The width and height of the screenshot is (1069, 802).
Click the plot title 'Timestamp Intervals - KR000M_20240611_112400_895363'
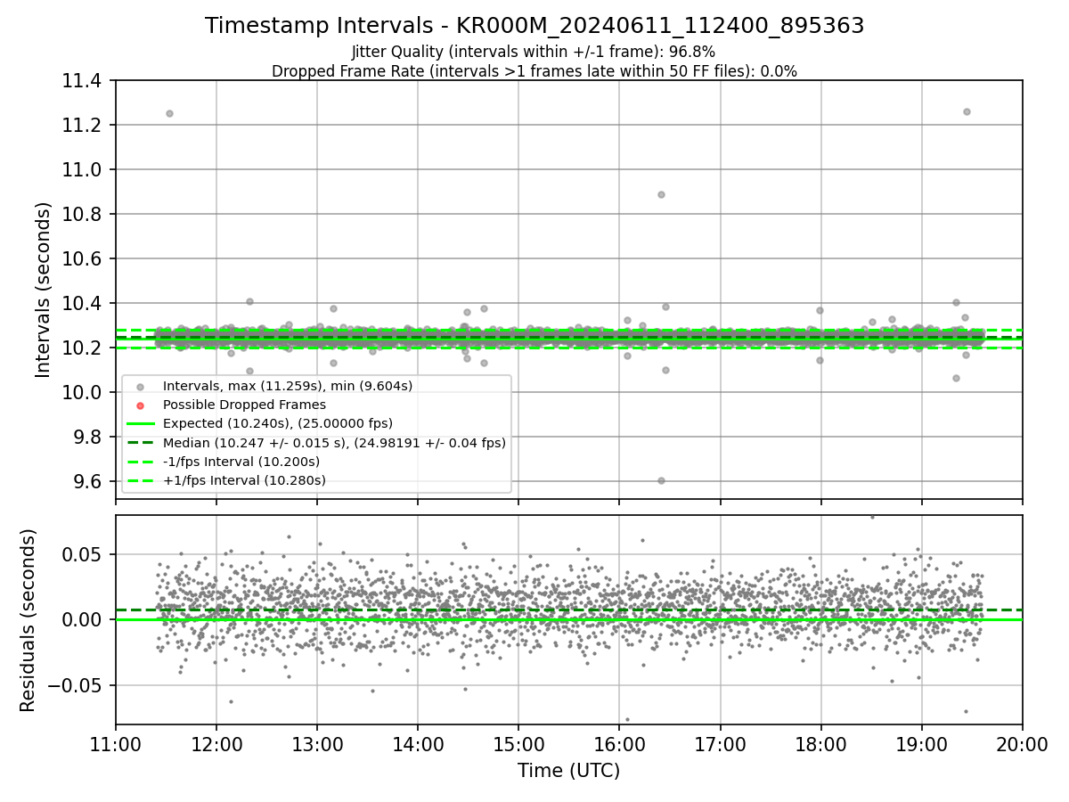click(x=534, y=26)
